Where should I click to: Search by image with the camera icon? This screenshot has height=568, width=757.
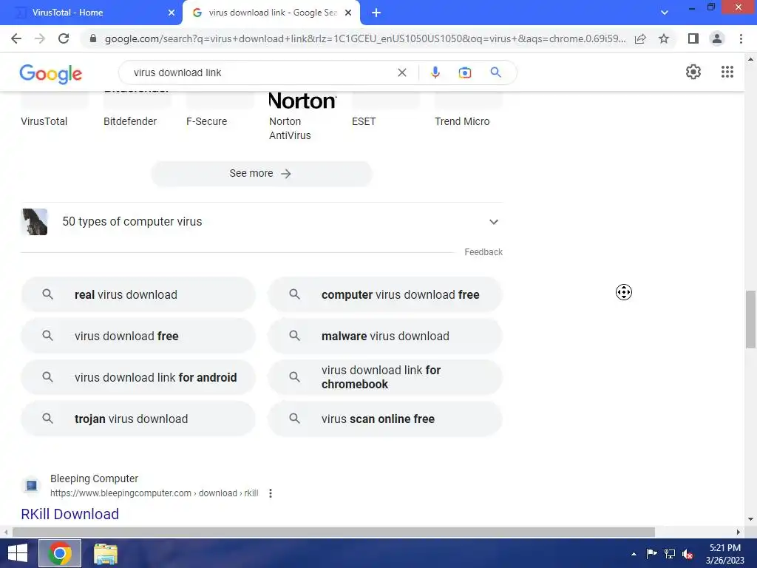click(x=465, y=72)
